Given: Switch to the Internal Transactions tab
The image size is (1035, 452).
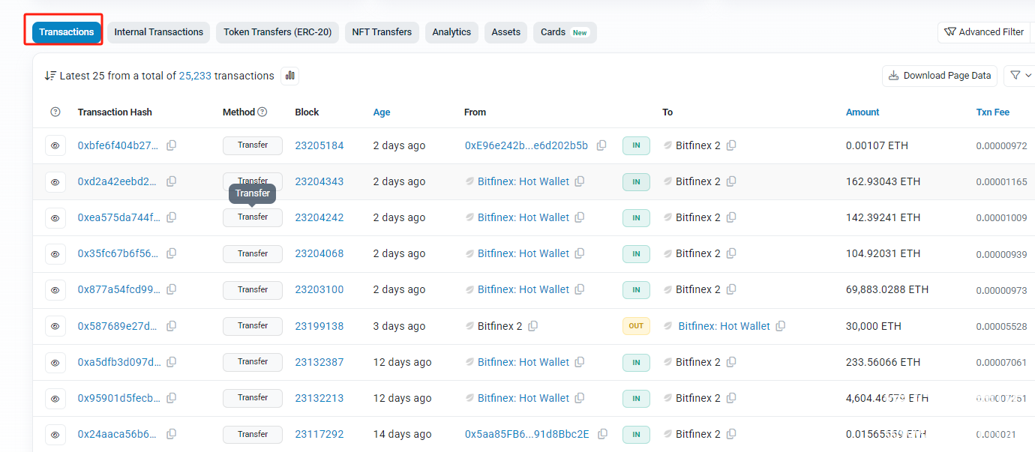Looking at the screenshot, I should [158, 32].
